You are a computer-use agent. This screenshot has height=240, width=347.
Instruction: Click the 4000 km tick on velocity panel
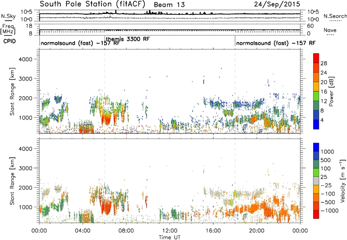click(25, 149)
